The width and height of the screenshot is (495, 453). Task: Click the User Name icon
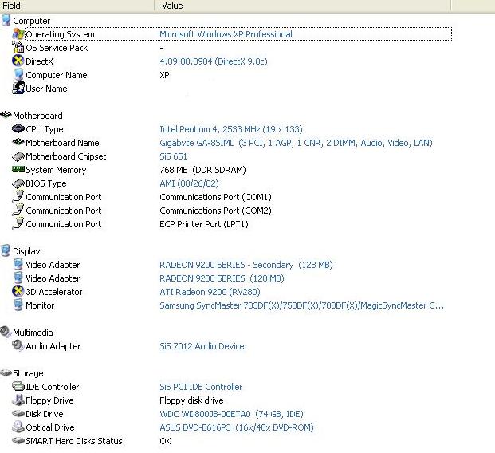point(18,89)
